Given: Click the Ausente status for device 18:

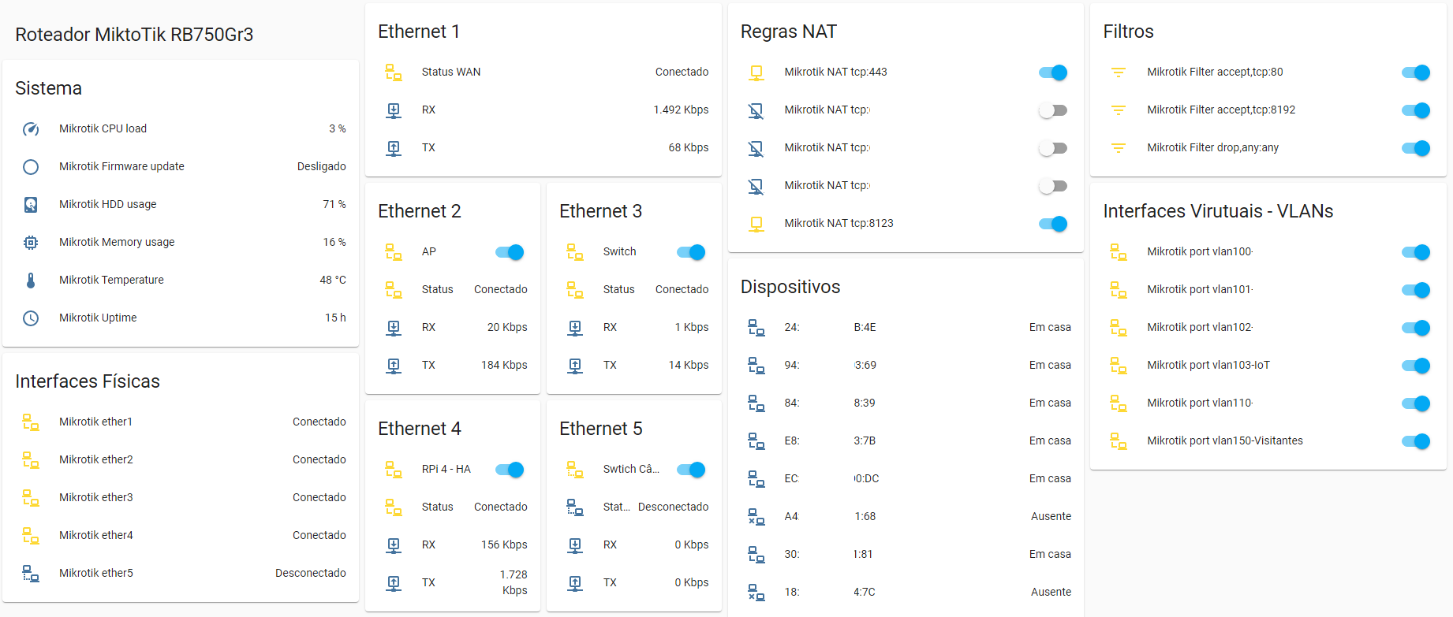Looking at the screenshot, I should click(x=1051, y=592).
